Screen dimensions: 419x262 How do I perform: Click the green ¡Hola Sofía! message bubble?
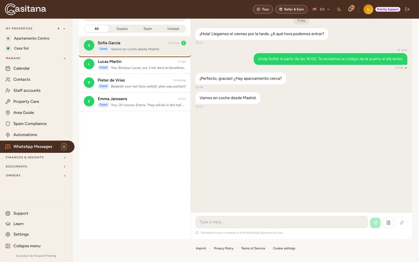(330, 59)
